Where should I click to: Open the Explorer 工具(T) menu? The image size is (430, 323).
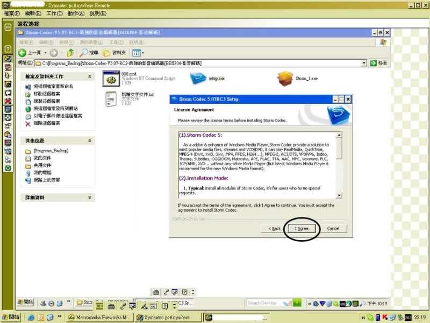pos(116,43)
